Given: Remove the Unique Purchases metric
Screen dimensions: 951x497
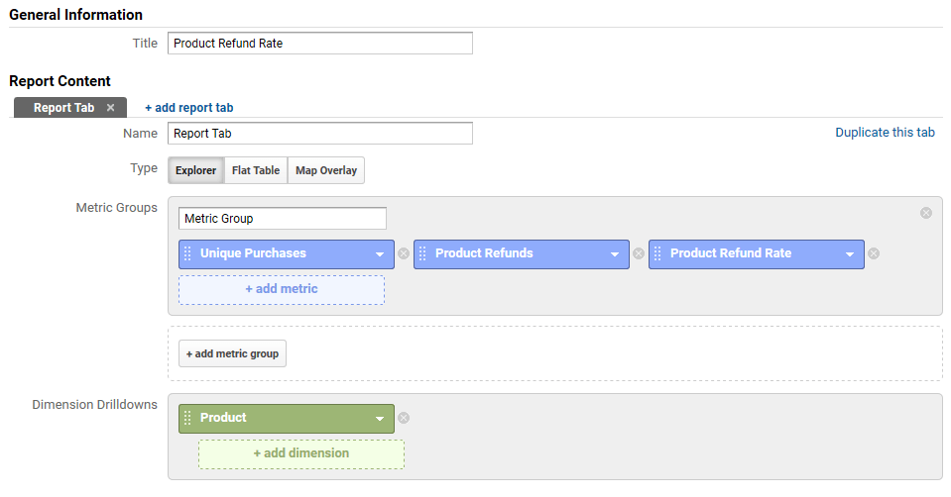Looking at the screenshot, I should [404, 253].
